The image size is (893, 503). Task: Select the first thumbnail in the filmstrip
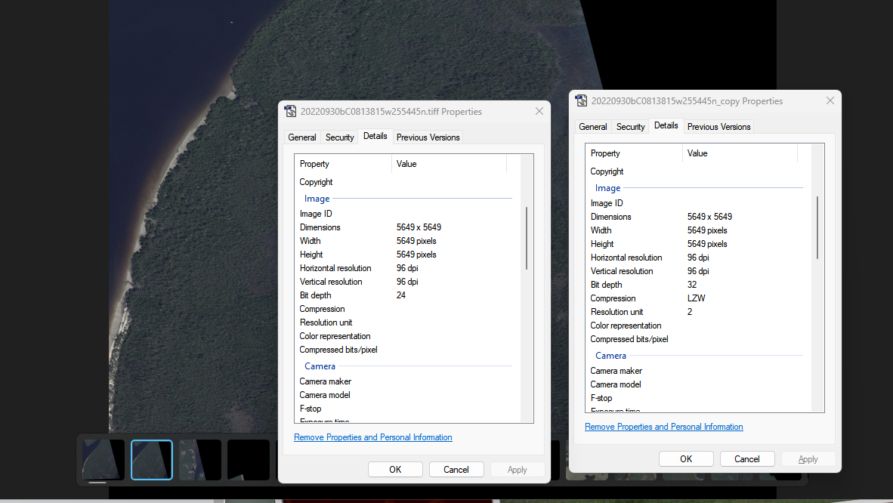coord(104,460)
